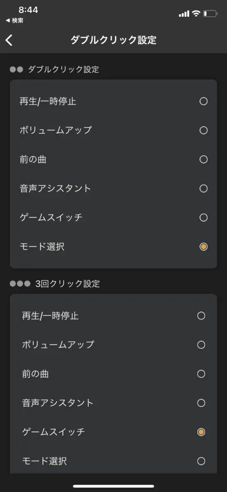Select 再生/一時停止 for double click
Screen dimensions: 227x492
[x=113, y=101]
